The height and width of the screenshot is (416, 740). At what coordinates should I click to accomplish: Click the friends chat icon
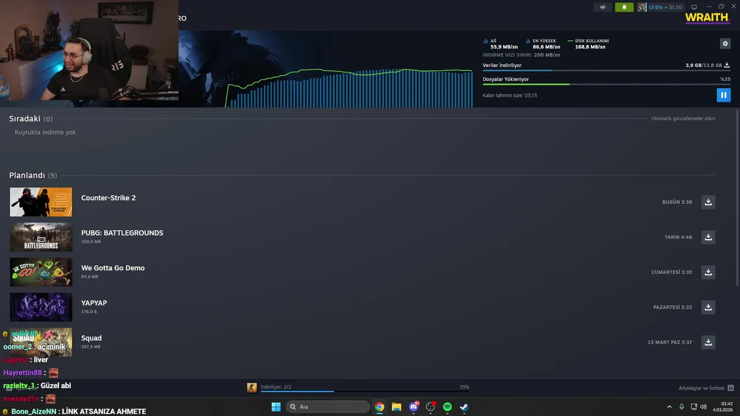pyautogui.click(x=731, y=388)
